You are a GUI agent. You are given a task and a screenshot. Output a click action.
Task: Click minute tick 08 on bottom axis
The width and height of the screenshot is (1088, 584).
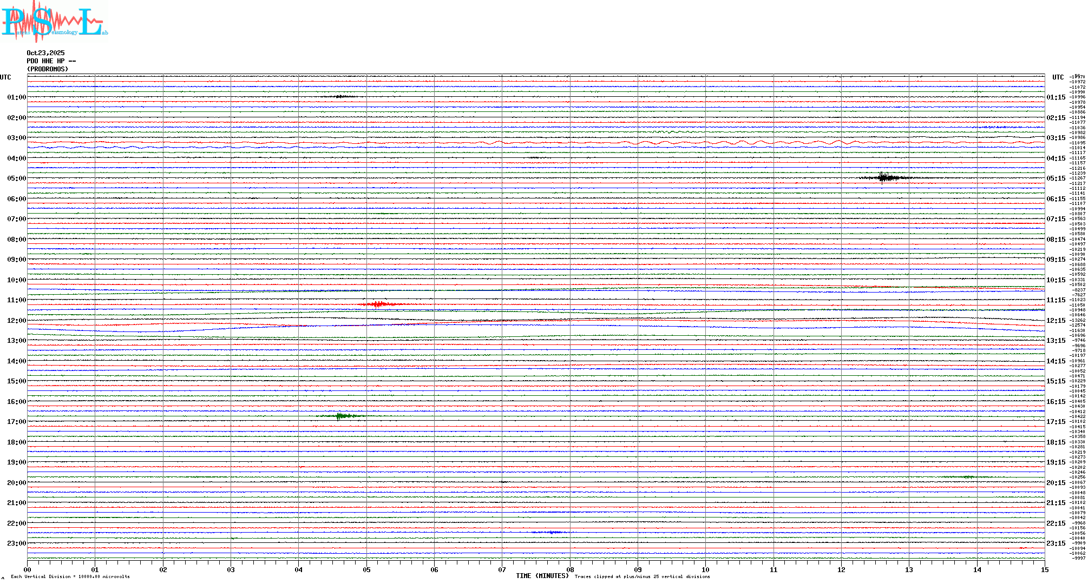[x=570, y=570]
